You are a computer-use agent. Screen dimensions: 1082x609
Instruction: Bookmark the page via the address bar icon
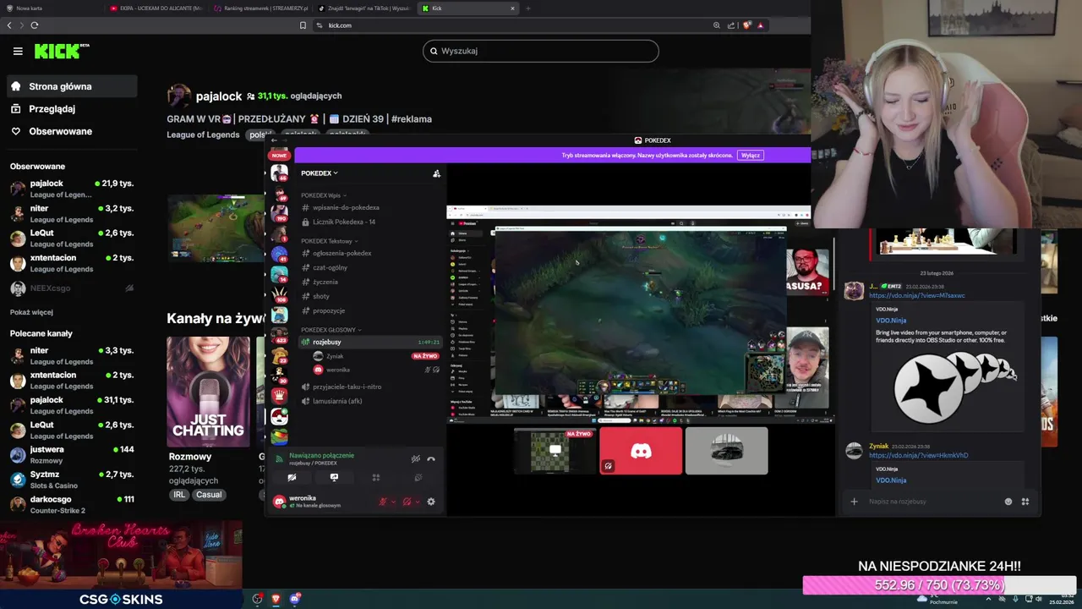(x=303, y=25)
